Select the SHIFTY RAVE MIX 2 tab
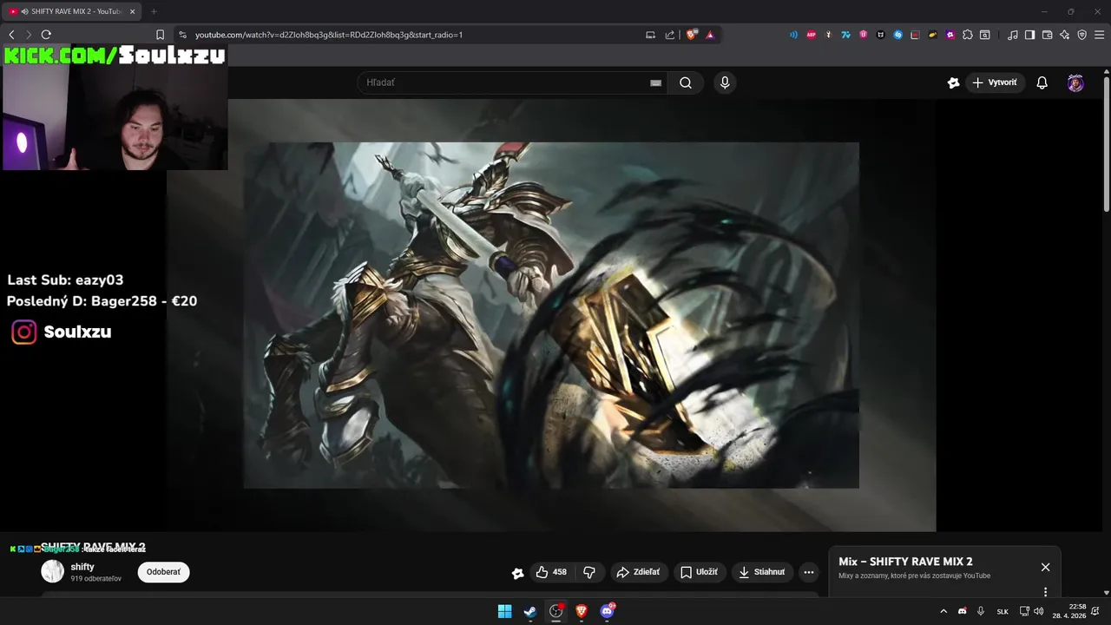1111x625 pixels. (74, 11)
